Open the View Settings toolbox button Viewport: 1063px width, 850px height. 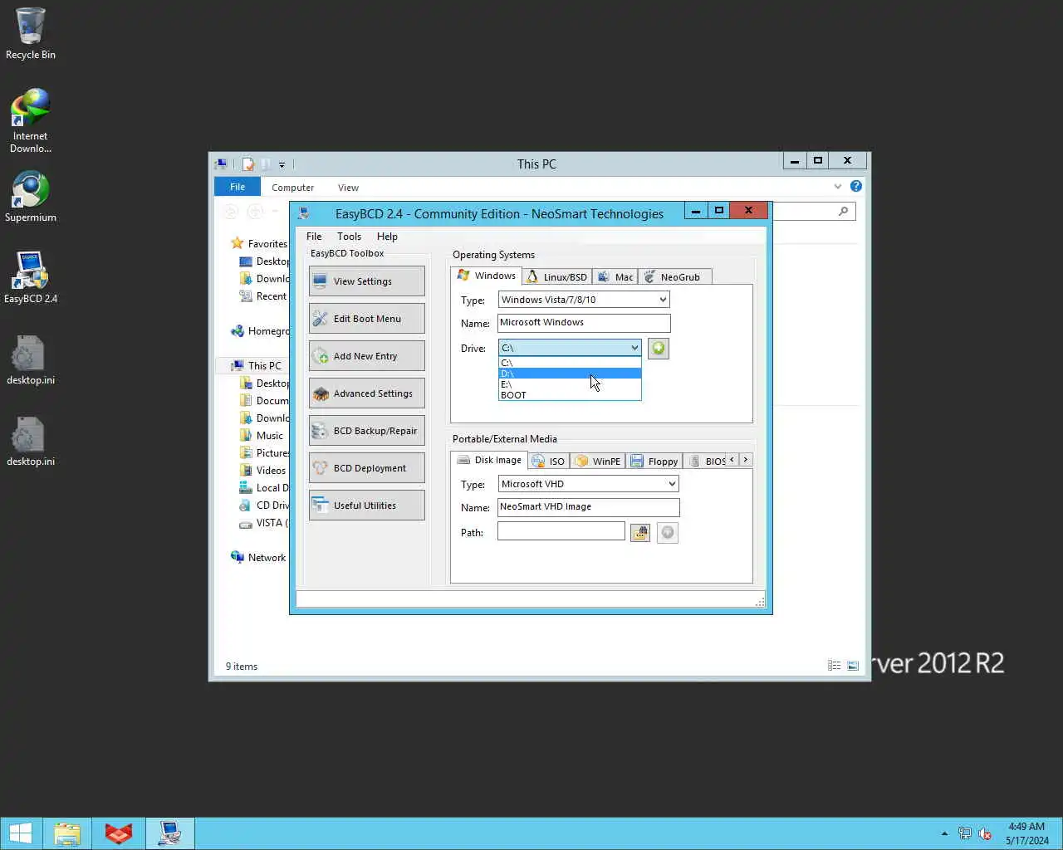coord(366,281)
